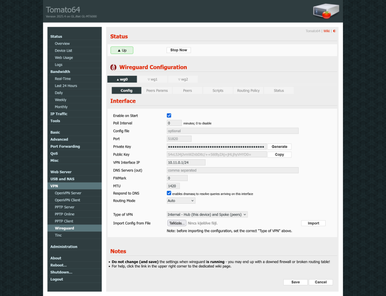Click the Import button
Screen dimensions: 386x296
(313, 223)
